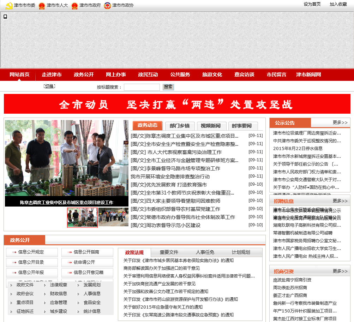Open 信息公开指南 button
The height and width of the screenshot is (322, 354).
click(87, 252)
